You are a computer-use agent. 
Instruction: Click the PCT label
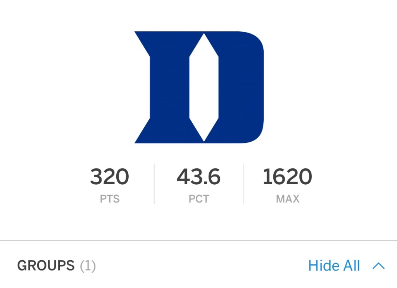pyautogui.click(x=198, y=199)
